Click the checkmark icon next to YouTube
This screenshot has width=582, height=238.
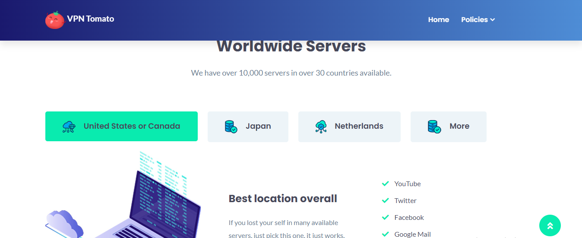[386, 184]
